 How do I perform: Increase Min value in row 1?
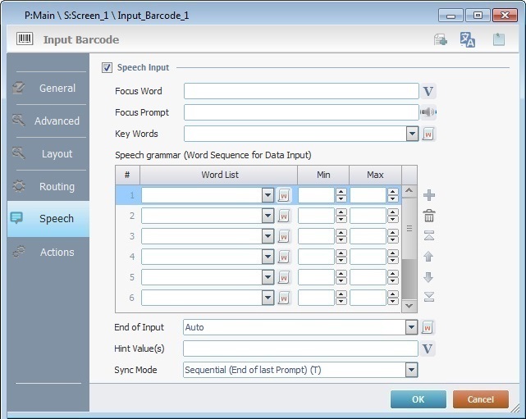point(341,192)
